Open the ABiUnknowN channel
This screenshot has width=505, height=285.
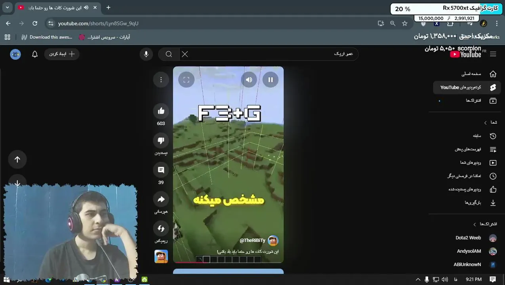(467, 264)
